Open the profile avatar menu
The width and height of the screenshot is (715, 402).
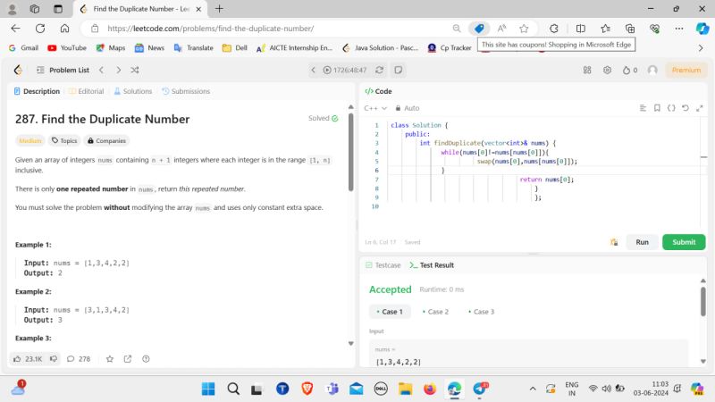[x=652, y=70]
